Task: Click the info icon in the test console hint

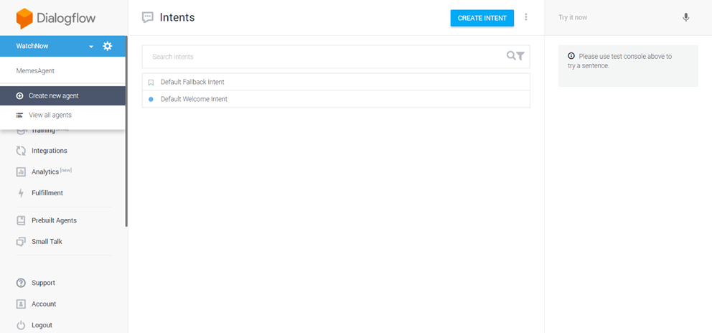Action: (571, 56)
